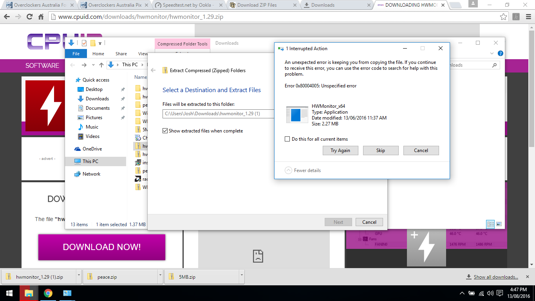Viewport: 535px width, 301px height.
Task: Open 5MB.zip download options arrow
Action: click(242, 277)
